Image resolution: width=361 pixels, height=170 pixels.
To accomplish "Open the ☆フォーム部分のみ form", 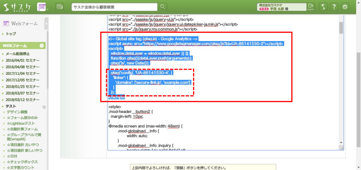I will (22, 118).
